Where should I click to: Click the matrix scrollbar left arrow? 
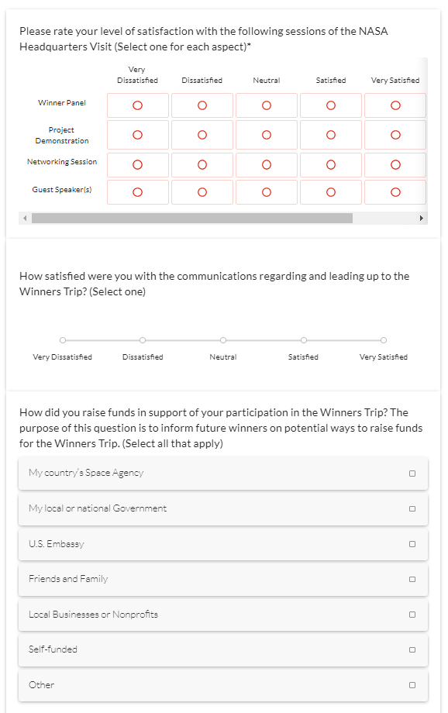(25, 219)
